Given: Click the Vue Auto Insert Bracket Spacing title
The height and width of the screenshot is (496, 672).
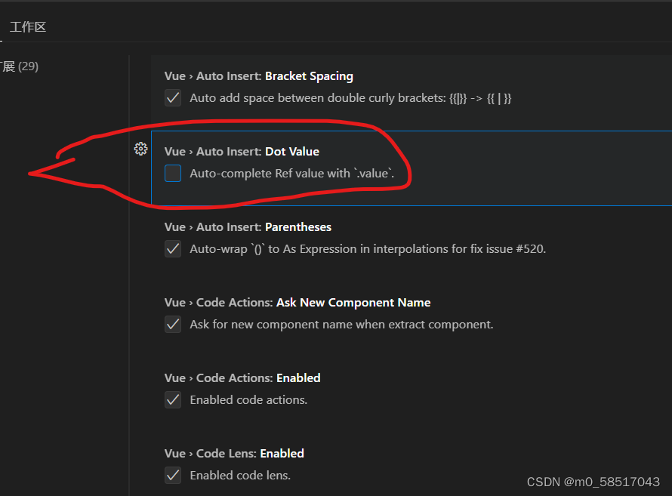Looking at the screenshot, I should [258, 75].
